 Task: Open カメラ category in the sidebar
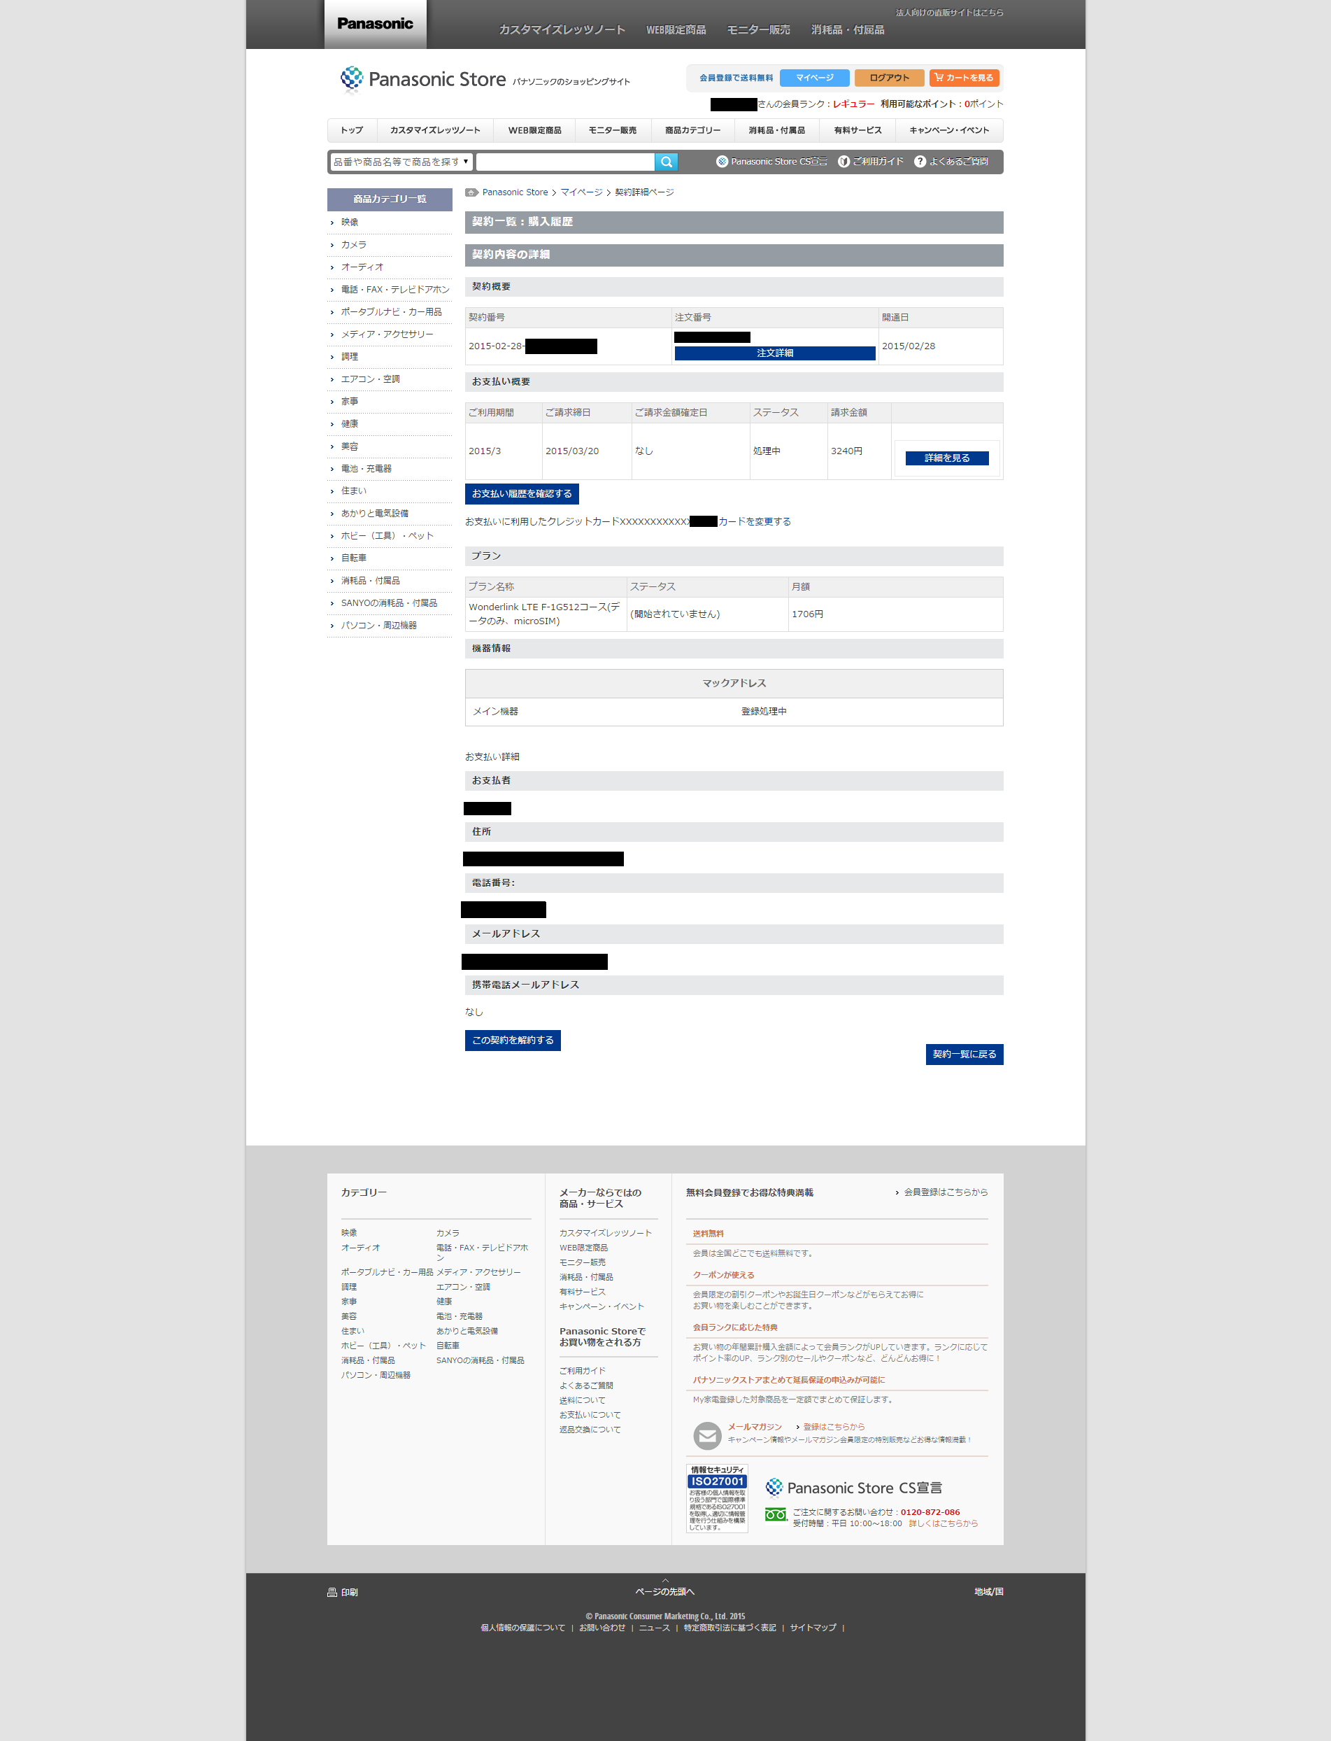click(353, 245)
